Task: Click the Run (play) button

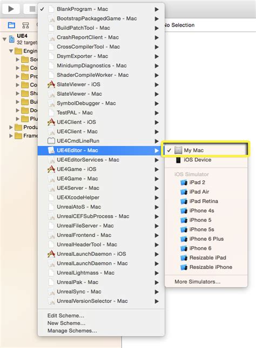Action: 11,9
